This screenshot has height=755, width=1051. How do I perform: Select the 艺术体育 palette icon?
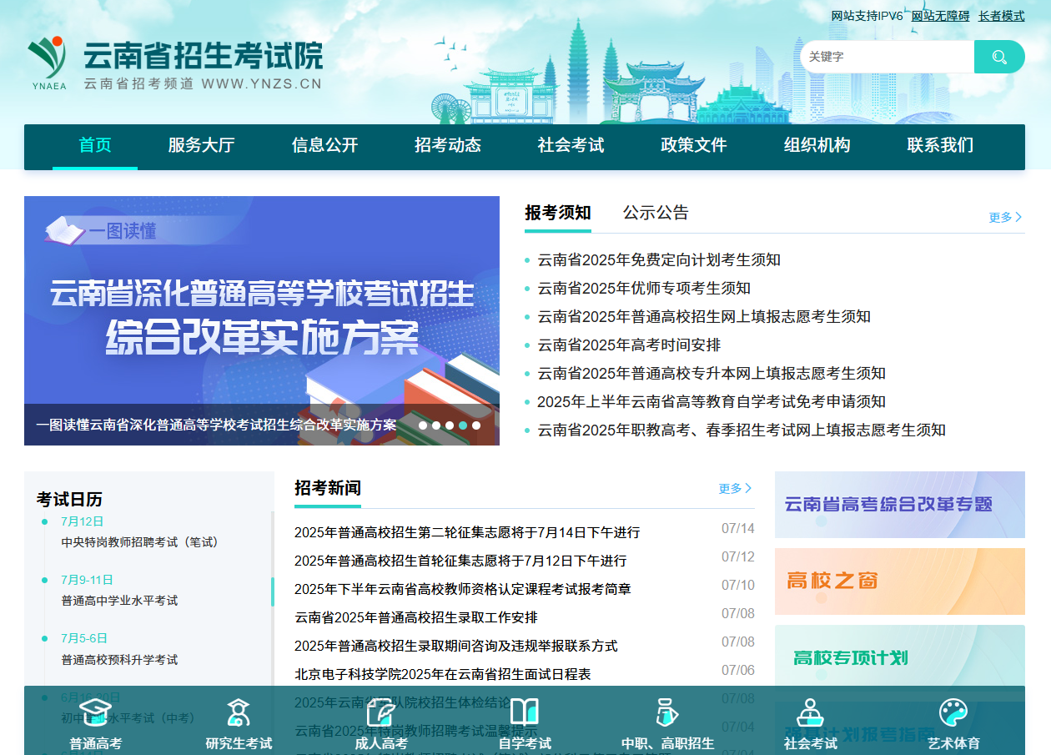tap(953, 713)
